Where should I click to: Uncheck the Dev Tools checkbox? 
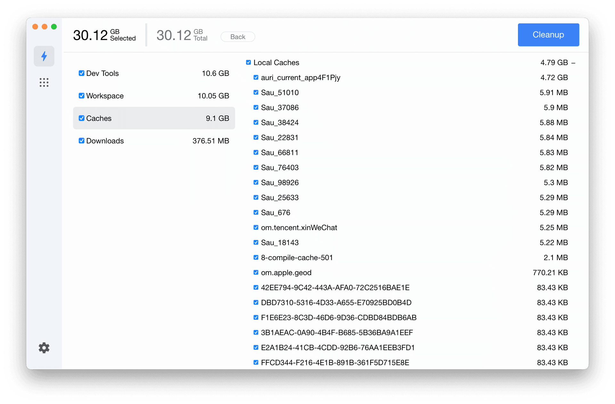pos(82,73)
